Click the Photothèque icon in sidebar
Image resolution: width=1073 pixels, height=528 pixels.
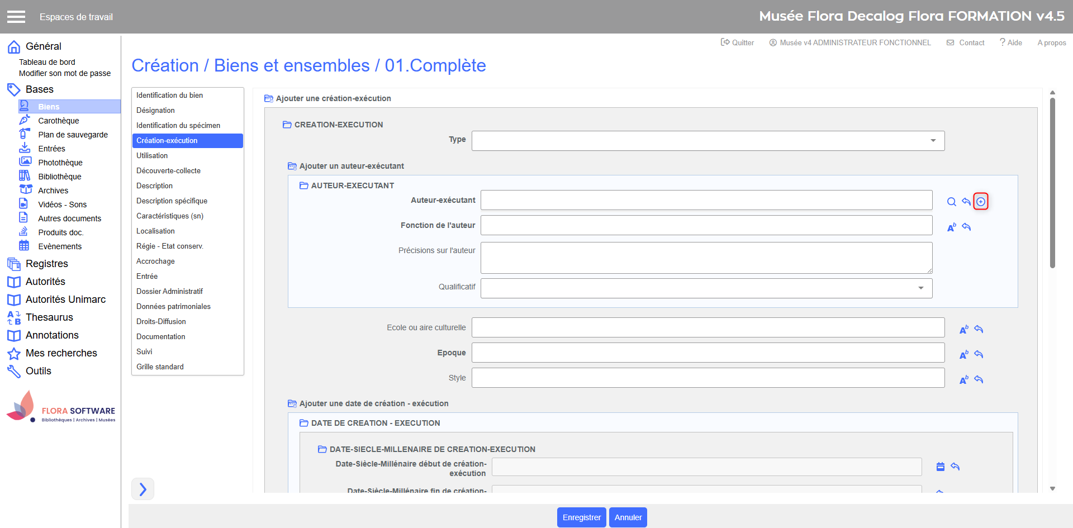25,162
